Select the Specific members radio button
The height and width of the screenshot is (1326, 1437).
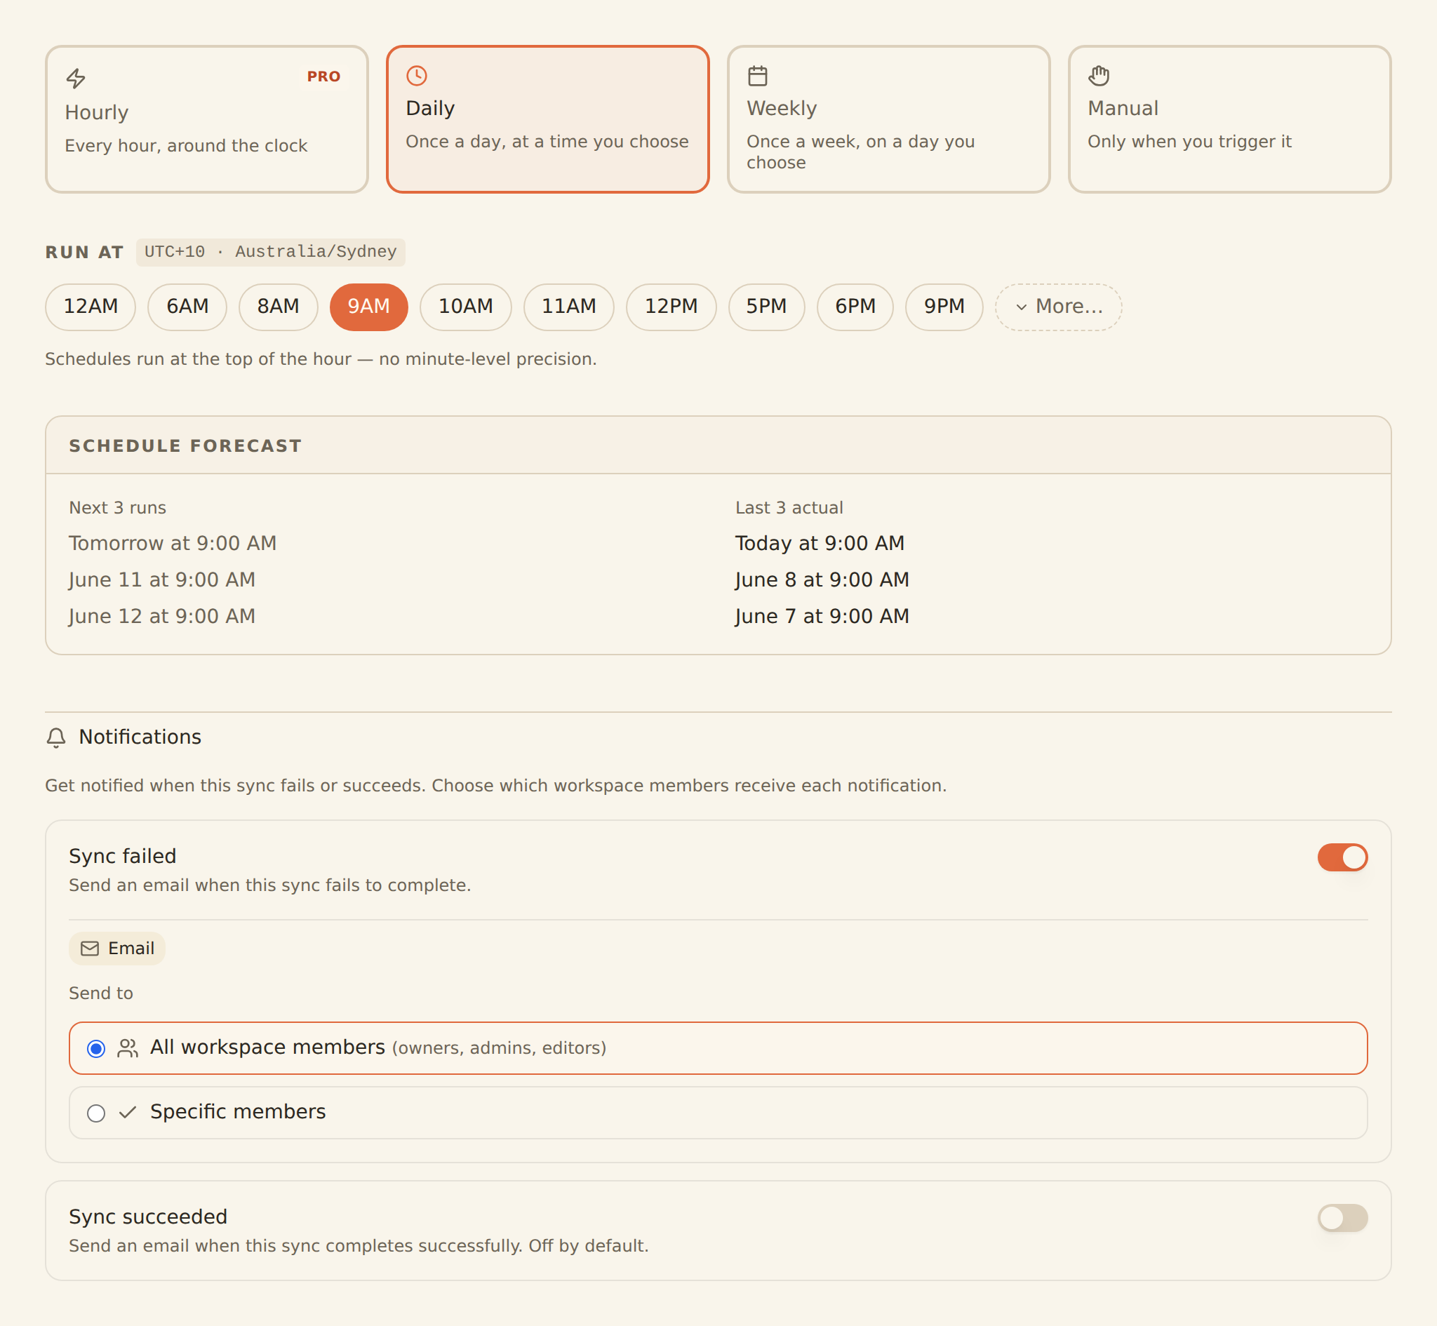[96, 1113]
